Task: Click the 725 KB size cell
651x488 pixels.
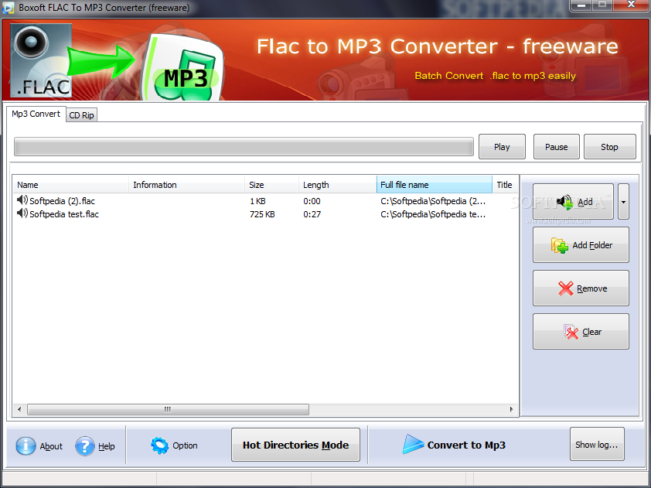Action: point(262,214)
